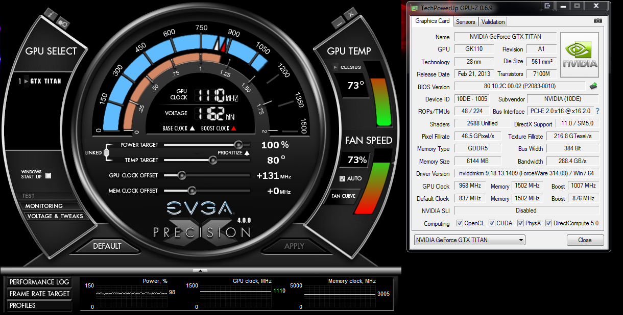Toggle the DirectCompute 5.0 checkbox
Image resolution: width=623 pixels, height=315 pixels.
549,223
